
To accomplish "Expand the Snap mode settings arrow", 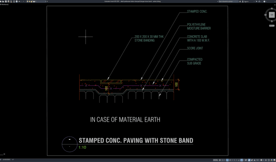I will 225,160.
